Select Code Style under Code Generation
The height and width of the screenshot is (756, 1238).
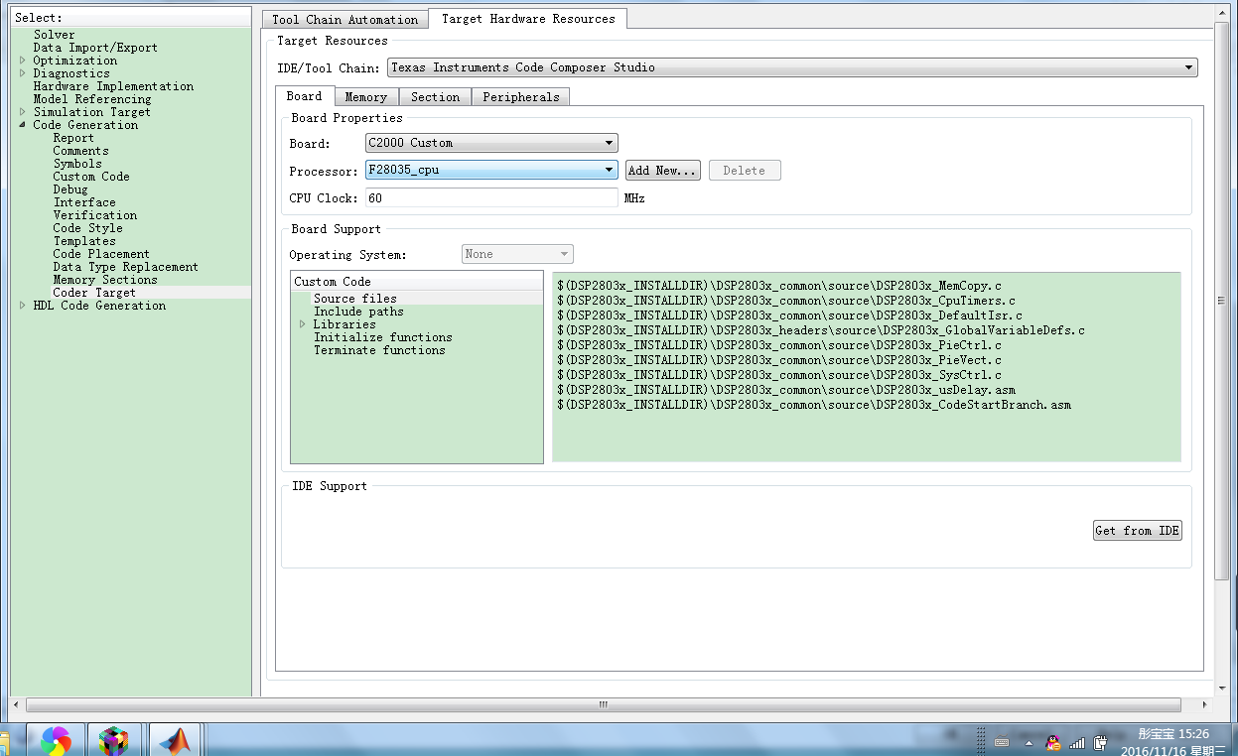87,228
